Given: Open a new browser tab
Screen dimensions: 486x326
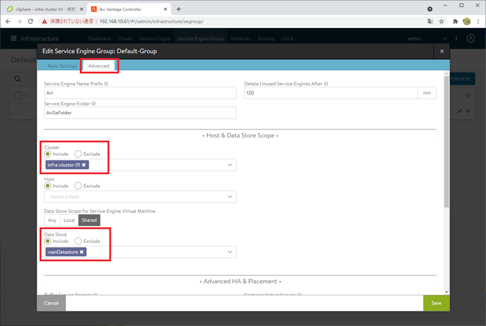Looking at the screenshot, I should click(179, 9).
